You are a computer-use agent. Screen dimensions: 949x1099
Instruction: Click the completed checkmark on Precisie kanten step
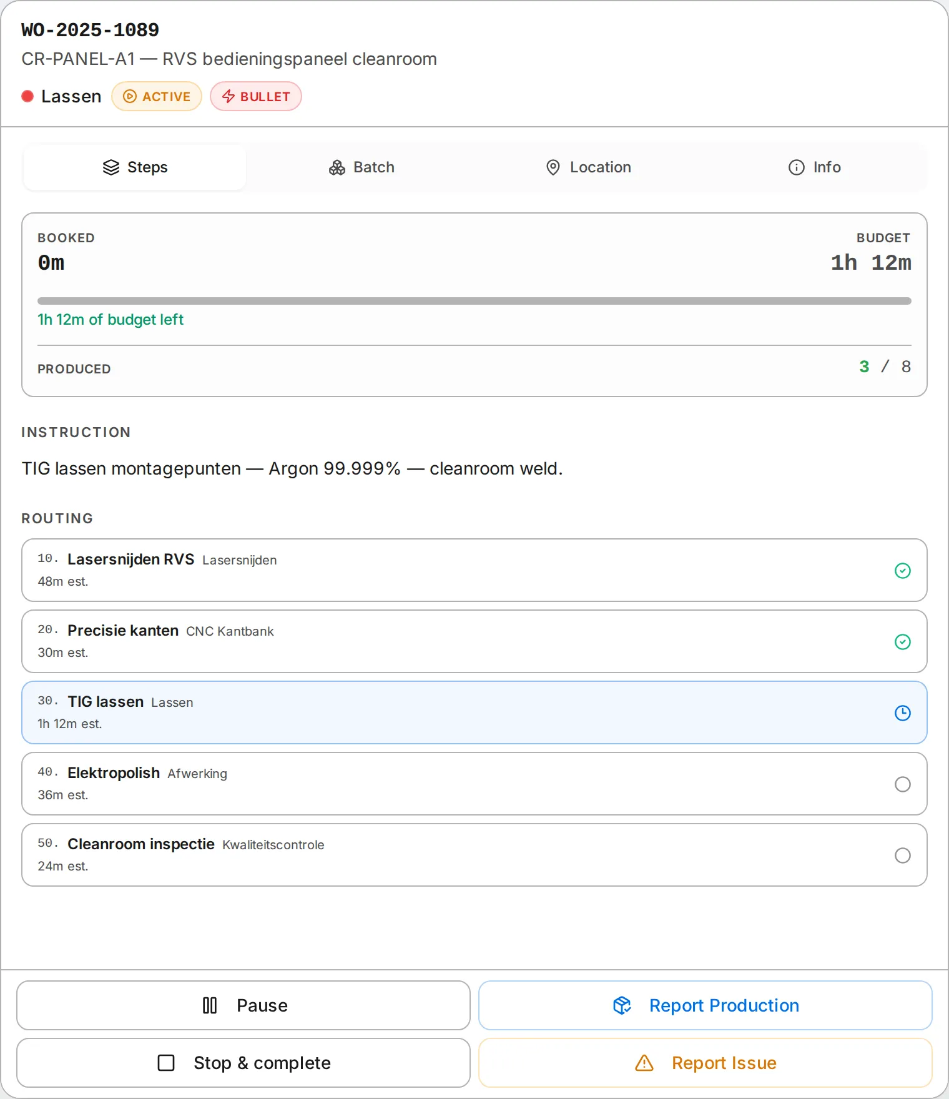coord(903,642)
